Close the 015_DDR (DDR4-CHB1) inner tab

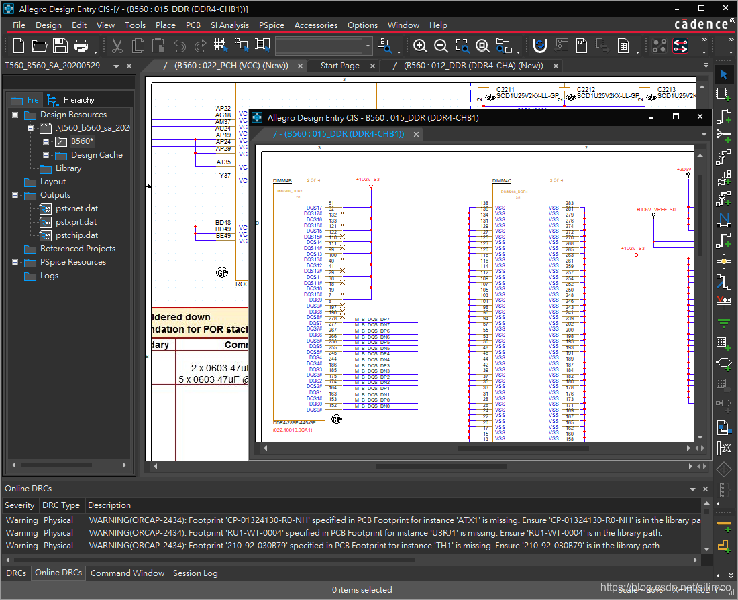(x=416, y=135)
